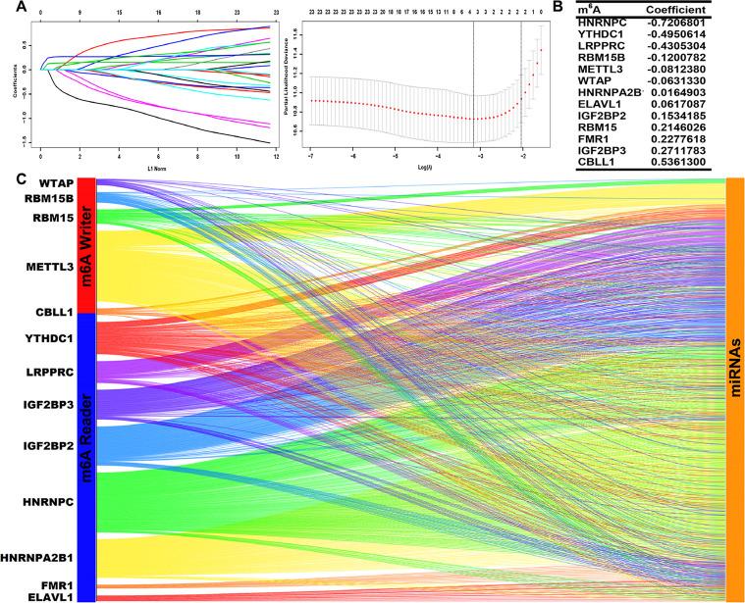The height and width of the screenshot is (603, 745).
Task: Click coefficient value -0.0812380
Action: pyautogui.click(x=676, y=70)
